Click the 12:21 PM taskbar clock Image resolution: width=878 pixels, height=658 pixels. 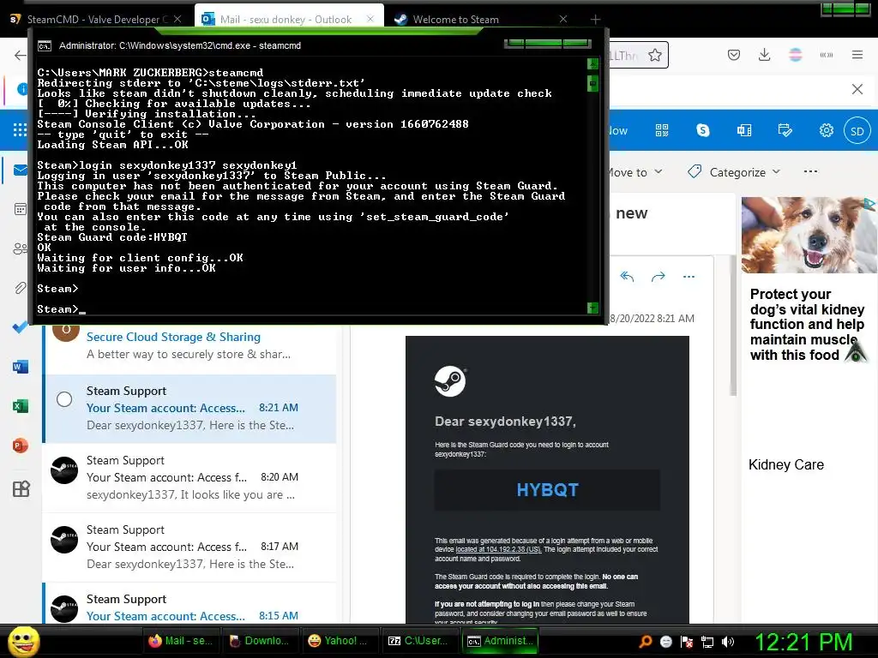click(x=803, y=642)
